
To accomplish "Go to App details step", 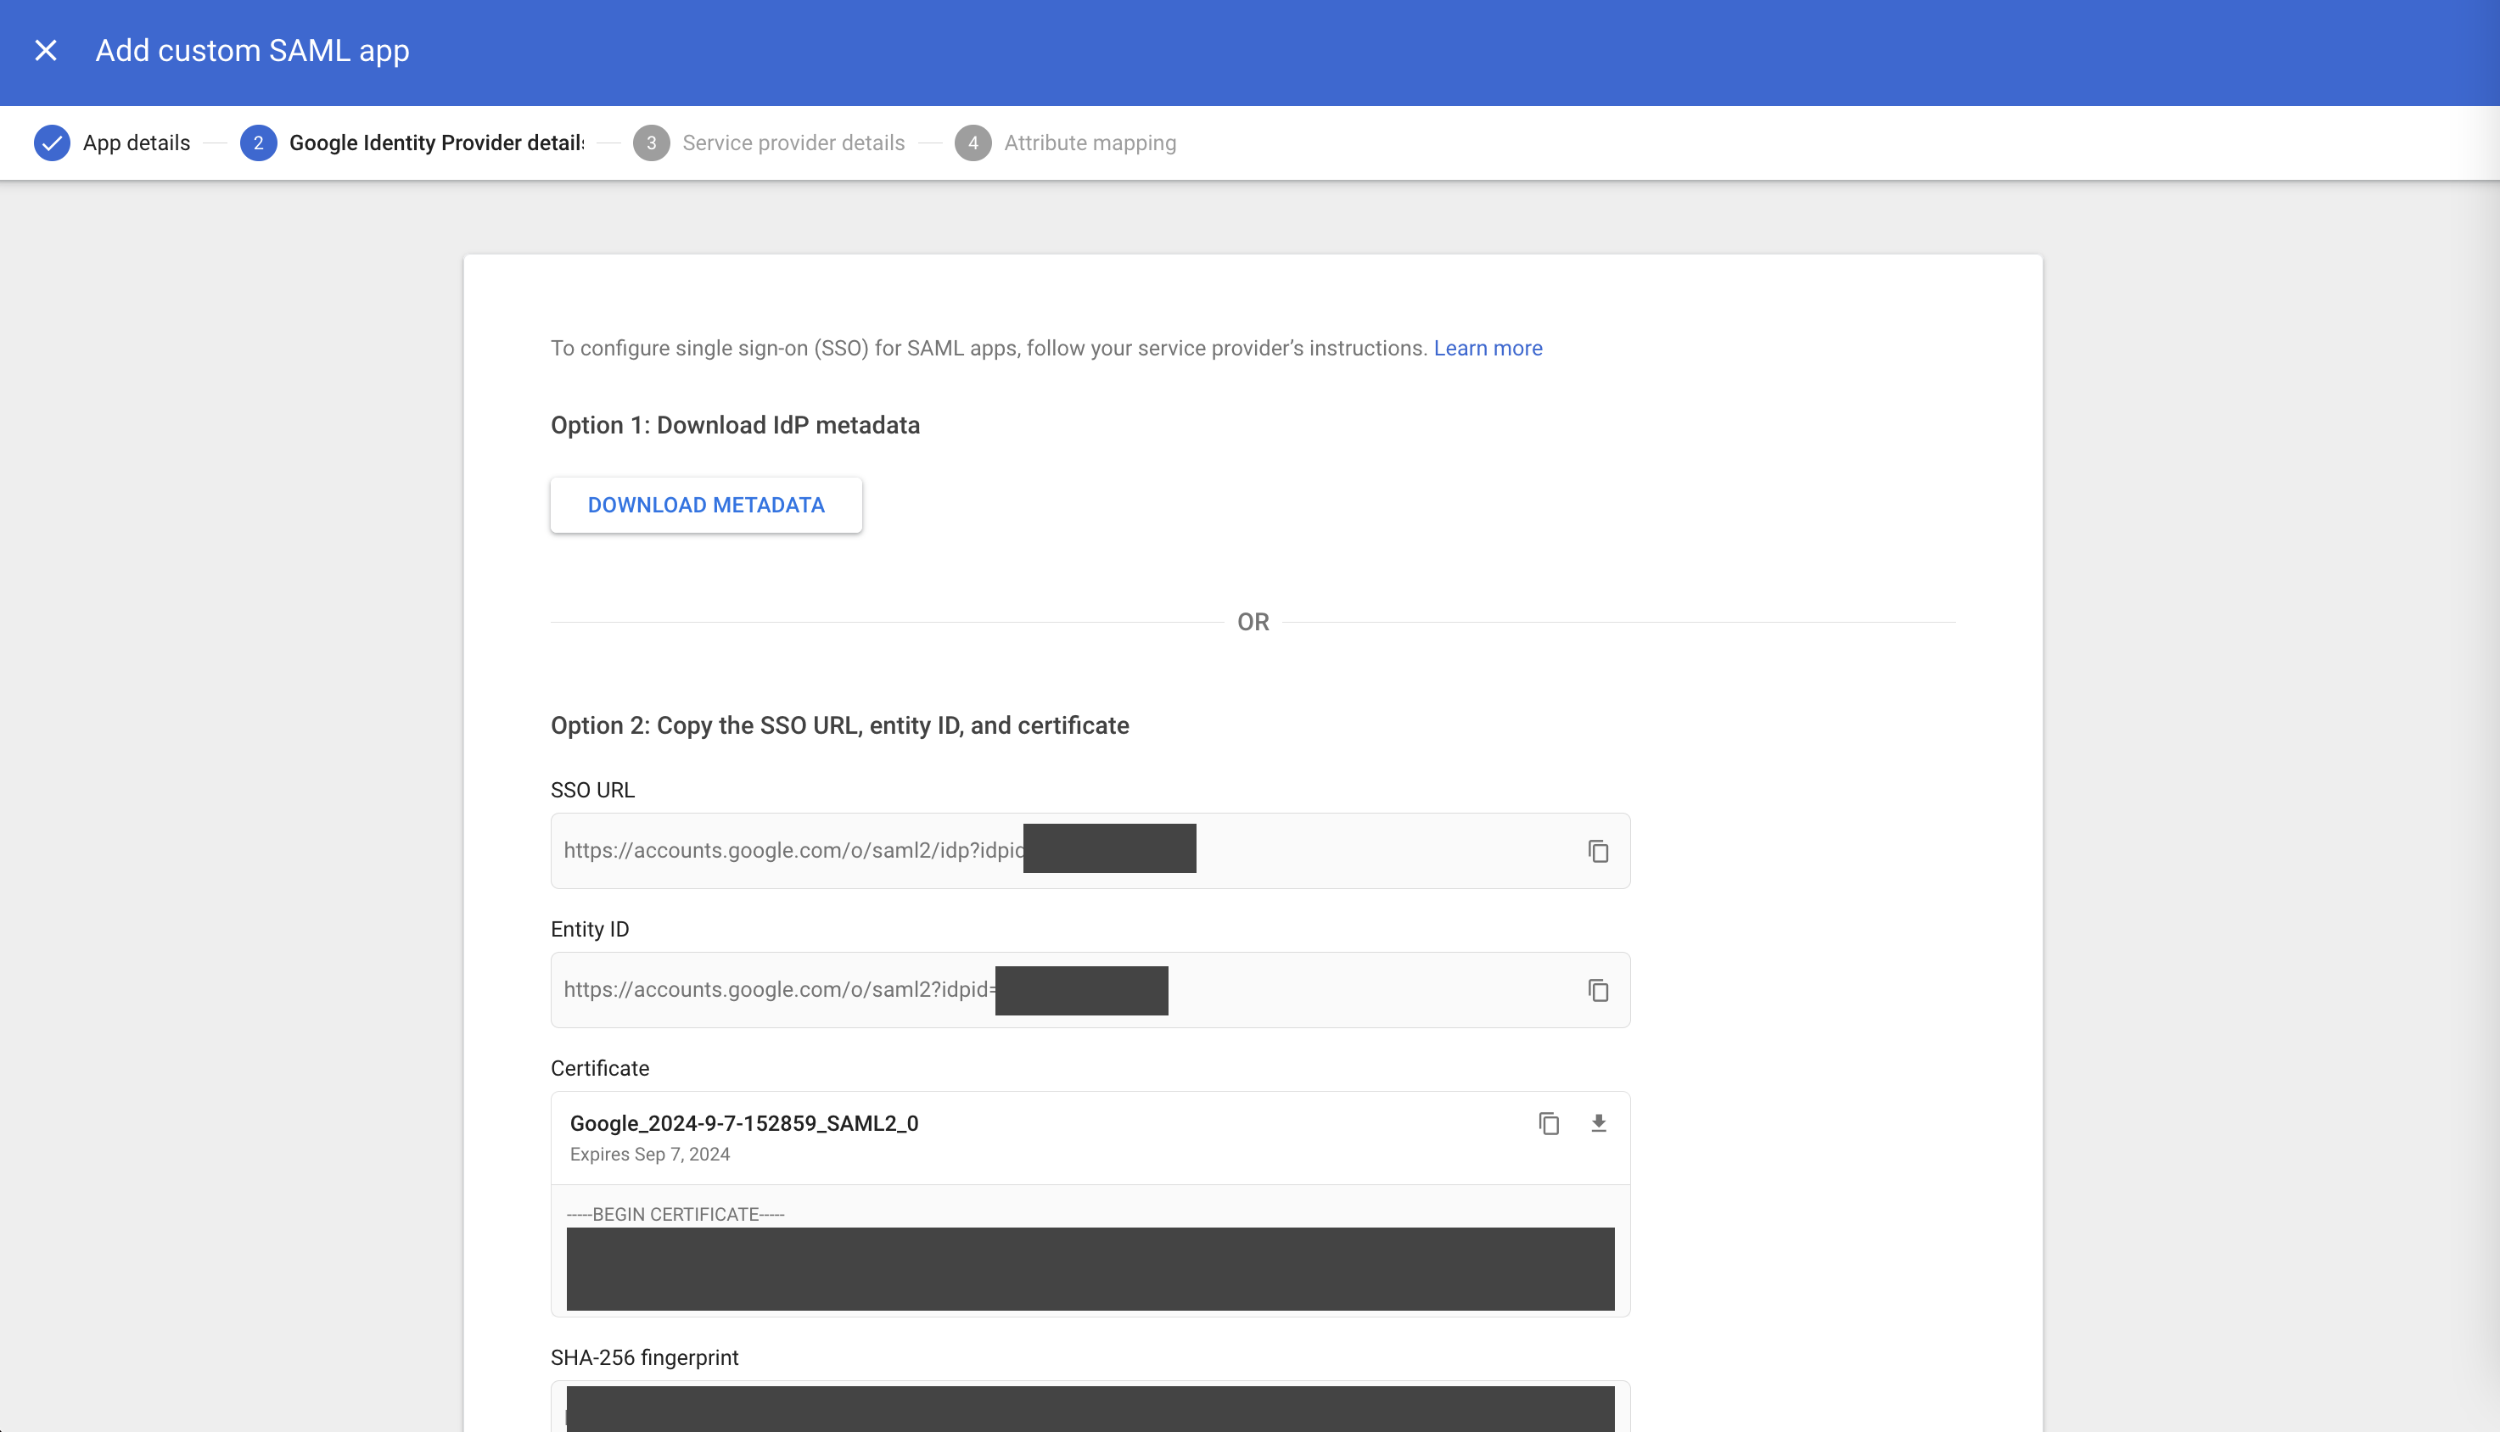I will tap(136, 143).
